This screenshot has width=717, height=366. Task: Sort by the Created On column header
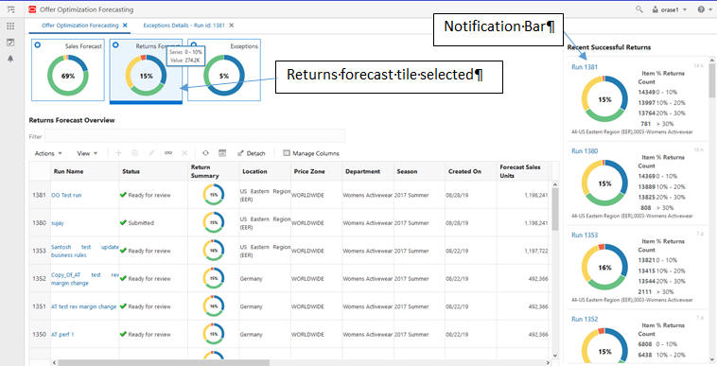tap(464, 171)
